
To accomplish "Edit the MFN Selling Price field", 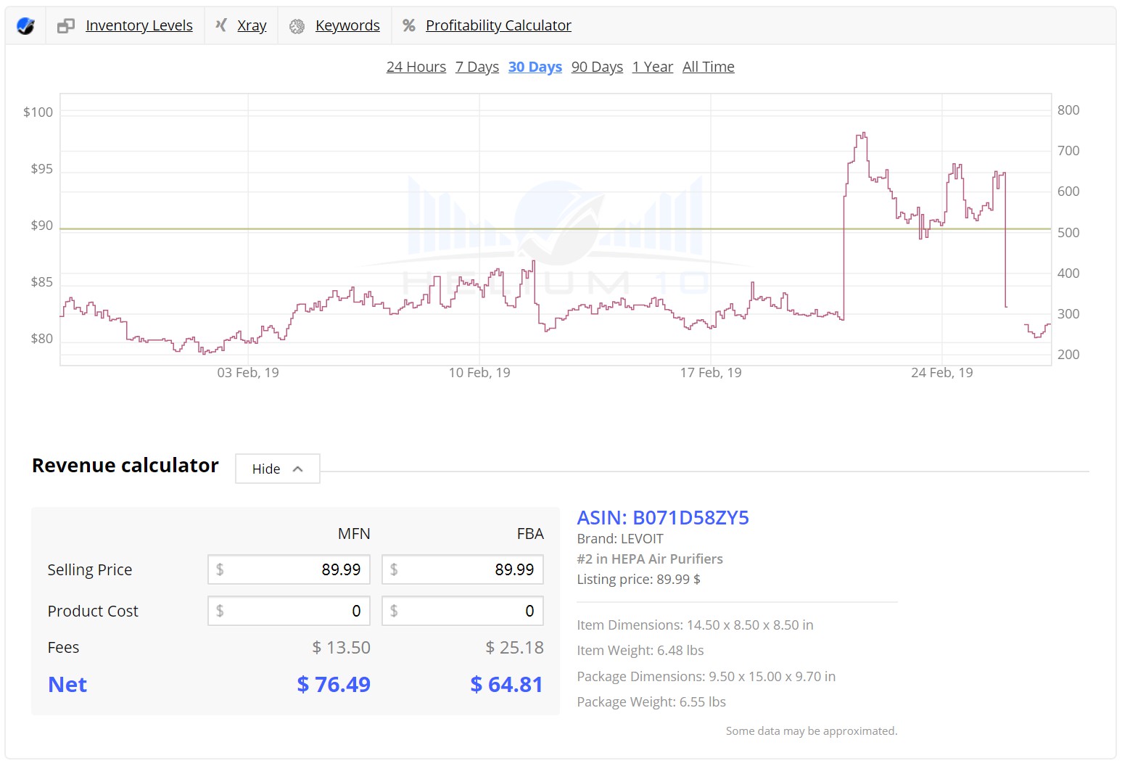I will click(289, 569).
